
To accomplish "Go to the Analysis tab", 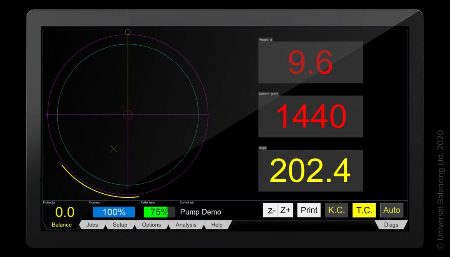I will (186, 225).
